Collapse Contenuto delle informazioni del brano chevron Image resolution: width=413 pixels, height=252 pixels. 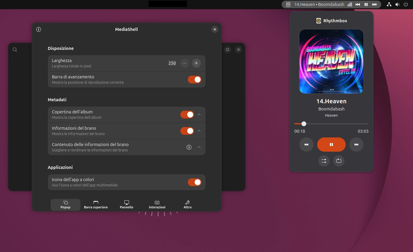(x=199, y=147)
